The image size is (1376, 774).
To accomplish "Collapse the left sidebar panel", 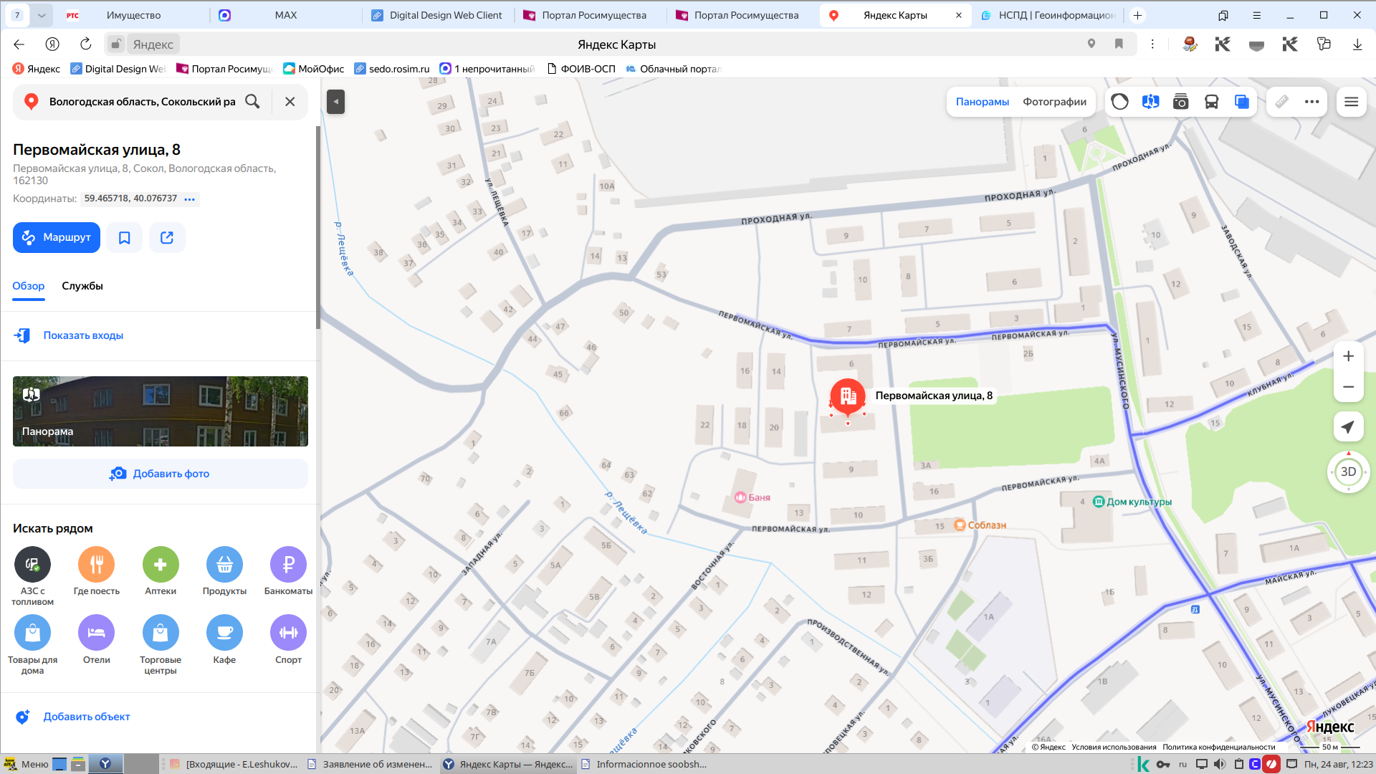I will click(335, 102).
